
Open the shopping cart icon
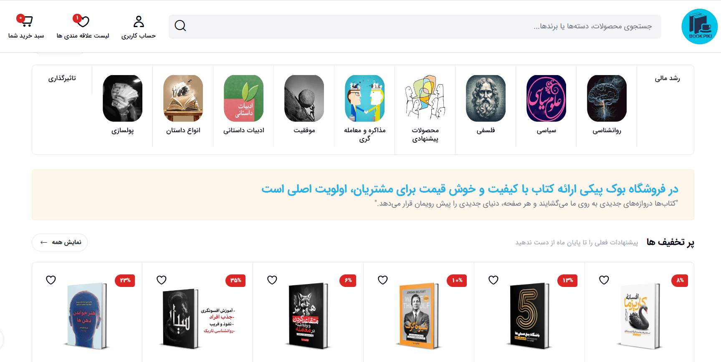(26, 20)
